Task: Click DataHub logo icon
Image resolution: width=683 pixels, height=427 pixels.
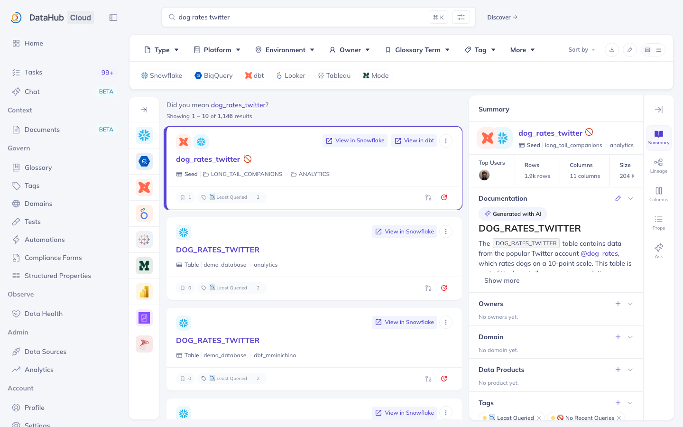Action: 16,18
